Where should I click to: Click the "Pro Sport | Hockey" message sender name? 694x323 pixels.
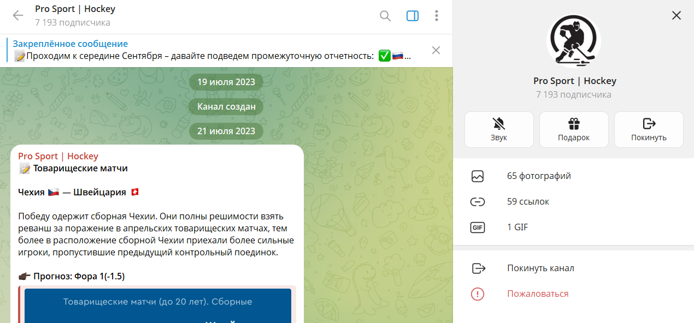58,157
